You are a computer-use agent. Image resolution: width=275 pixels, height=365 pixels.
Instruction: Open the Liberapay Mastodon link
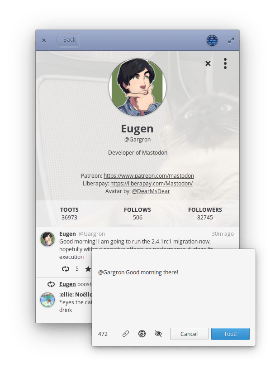tap(152, 184)
